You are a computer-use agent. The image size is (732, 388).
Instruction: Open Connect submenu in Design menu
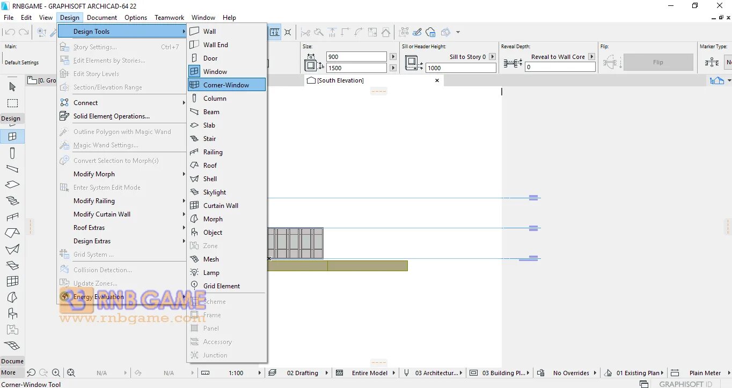point(122,102)
